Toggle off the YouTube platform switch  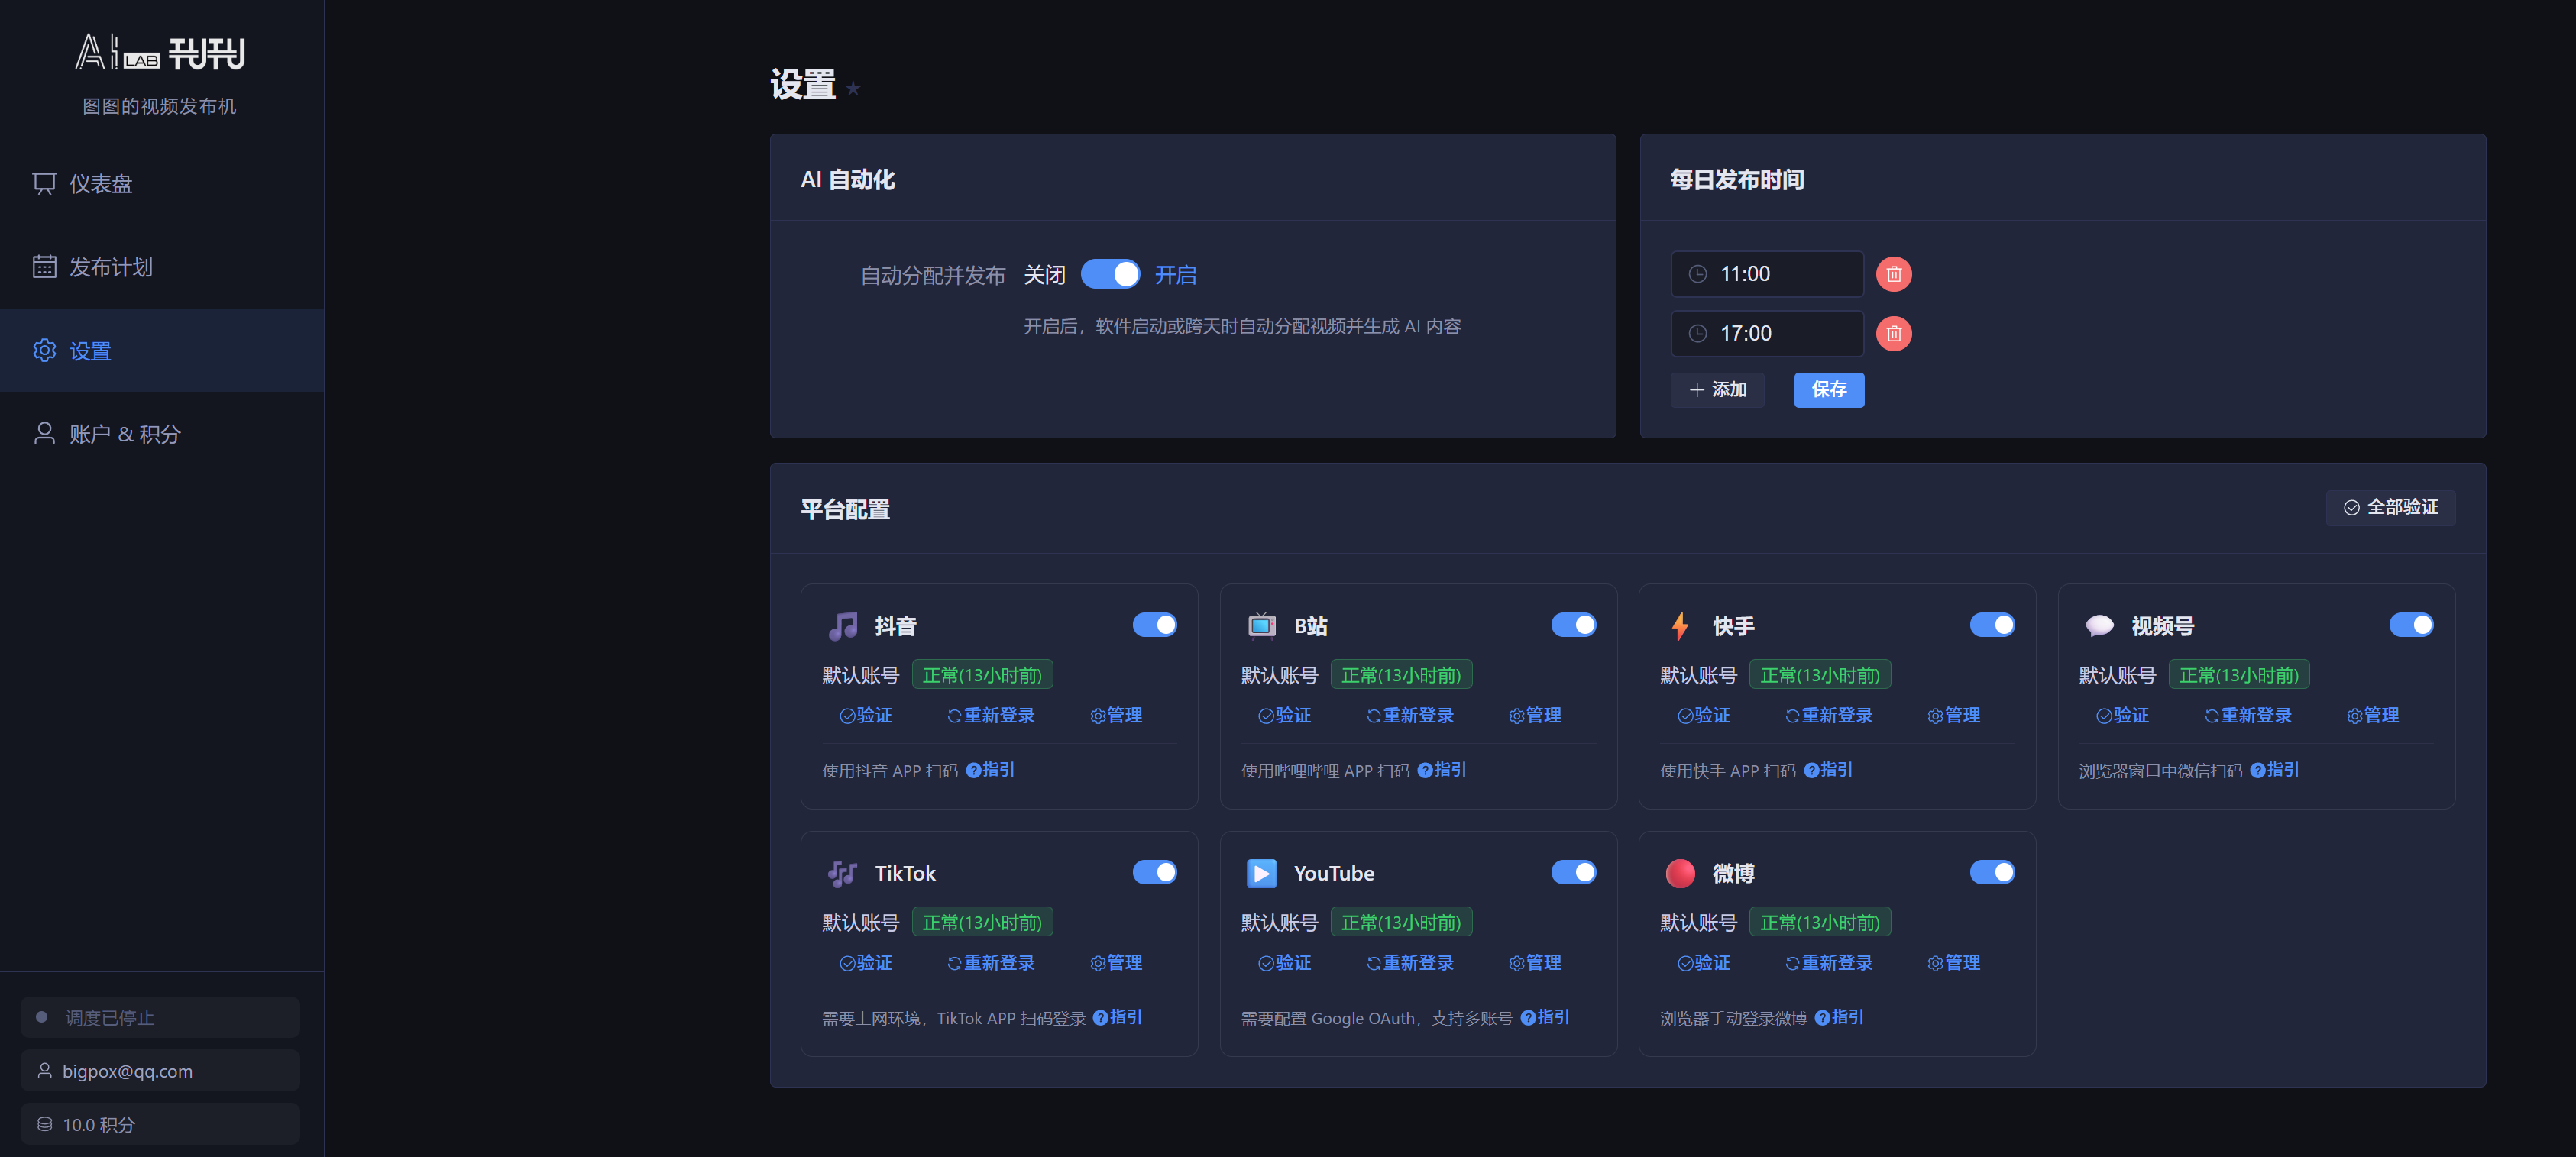(1573, 871)
